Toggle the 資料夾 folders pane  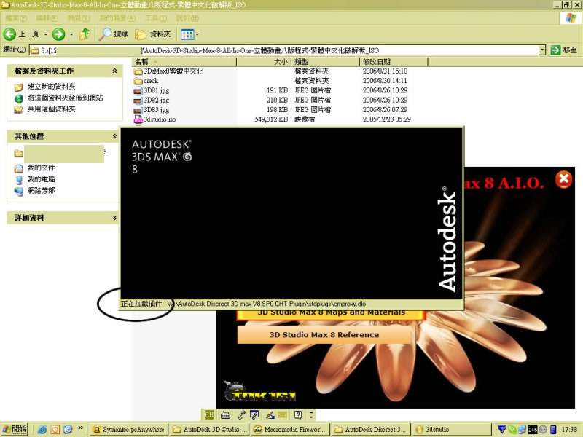point(153,34)
